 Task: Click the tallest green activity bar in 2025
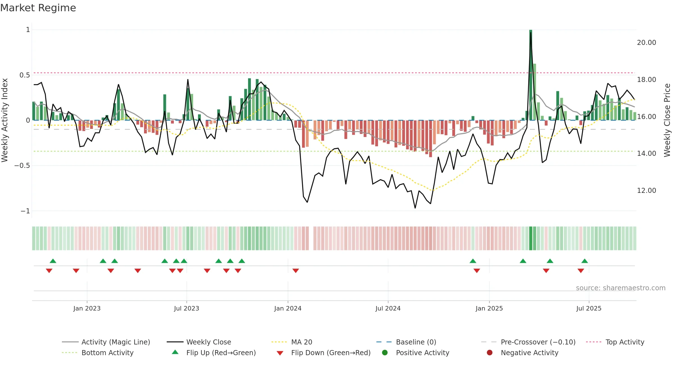[x=531, y=75]
